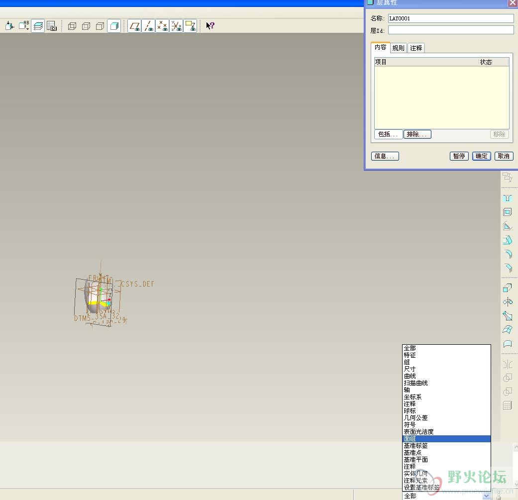This screenshot has width=518, height=500.
Task: Switch display to shading mode
Action: click(114, 26)
